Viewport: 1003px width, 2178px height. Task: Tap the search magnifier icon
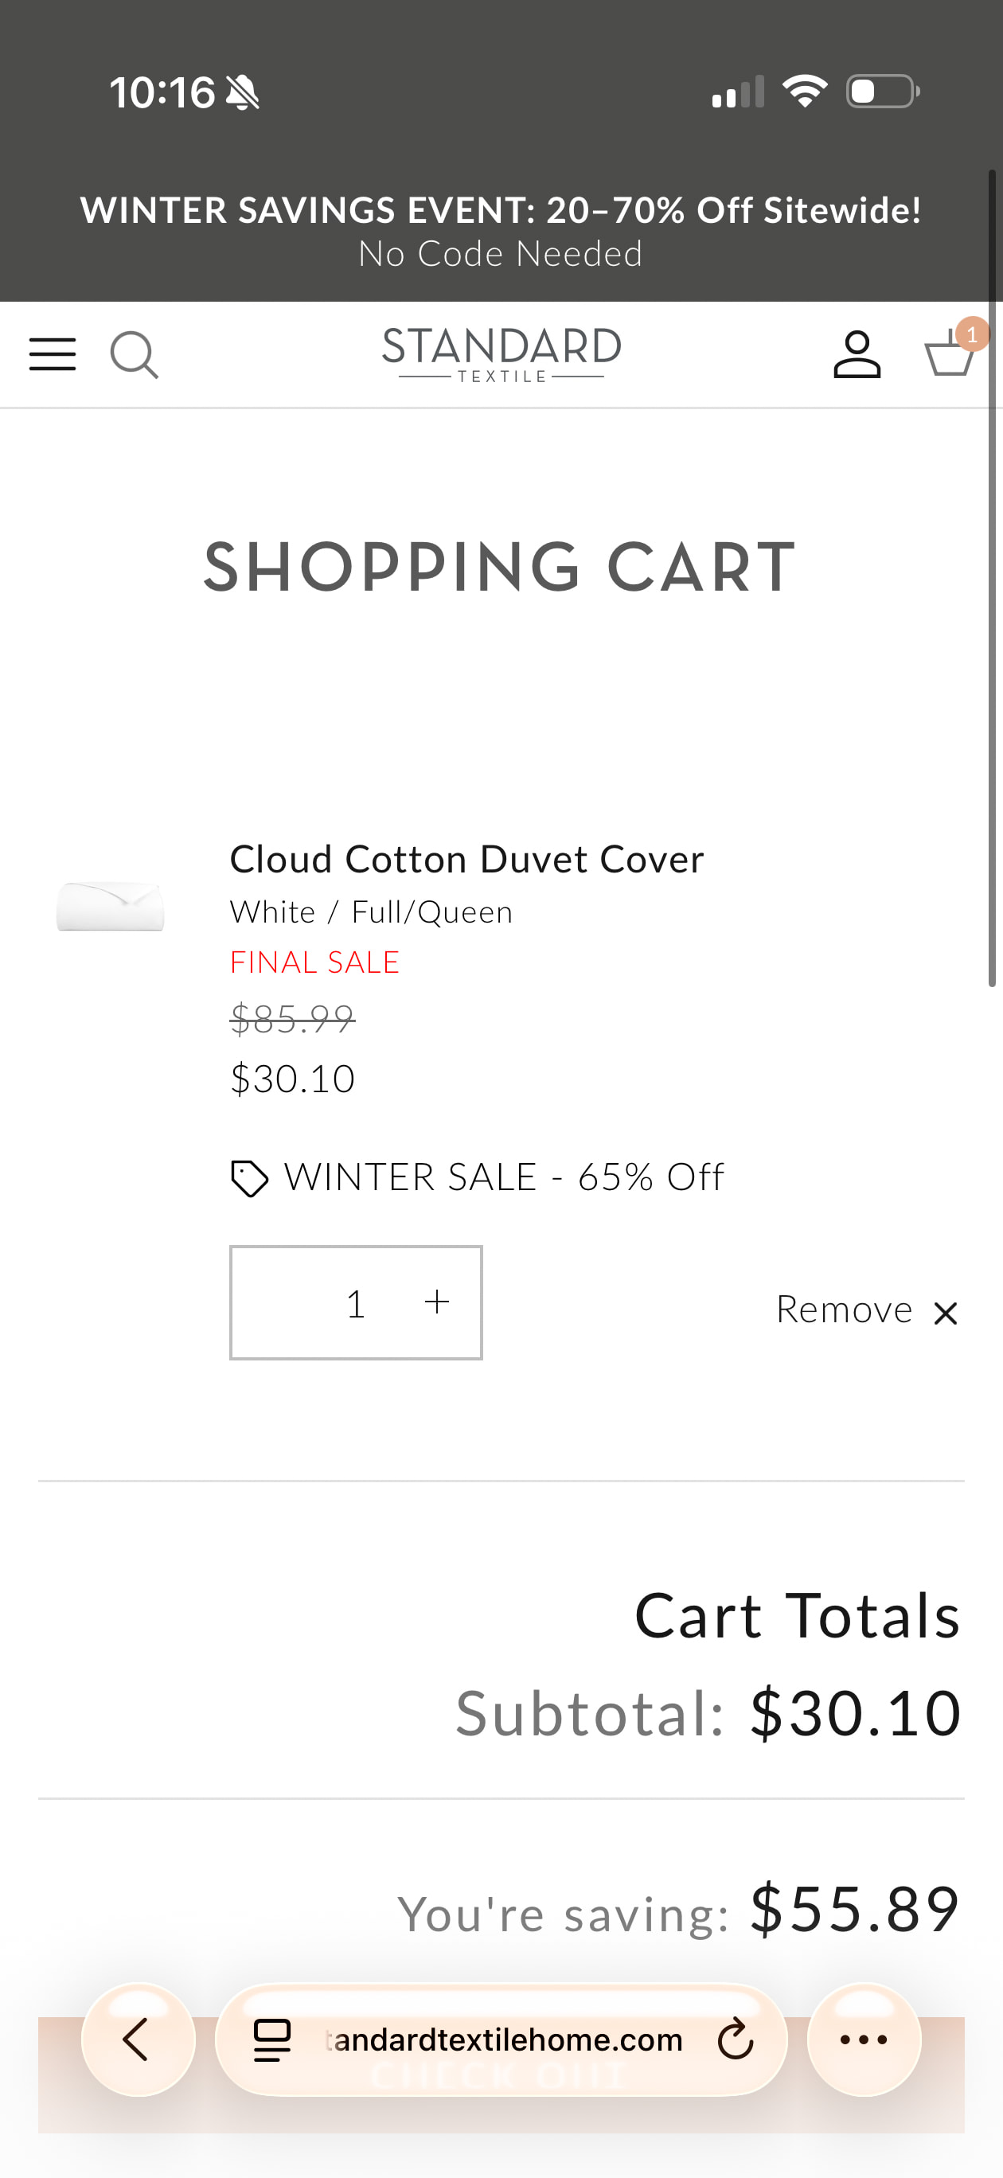click(x=134, y=354)
